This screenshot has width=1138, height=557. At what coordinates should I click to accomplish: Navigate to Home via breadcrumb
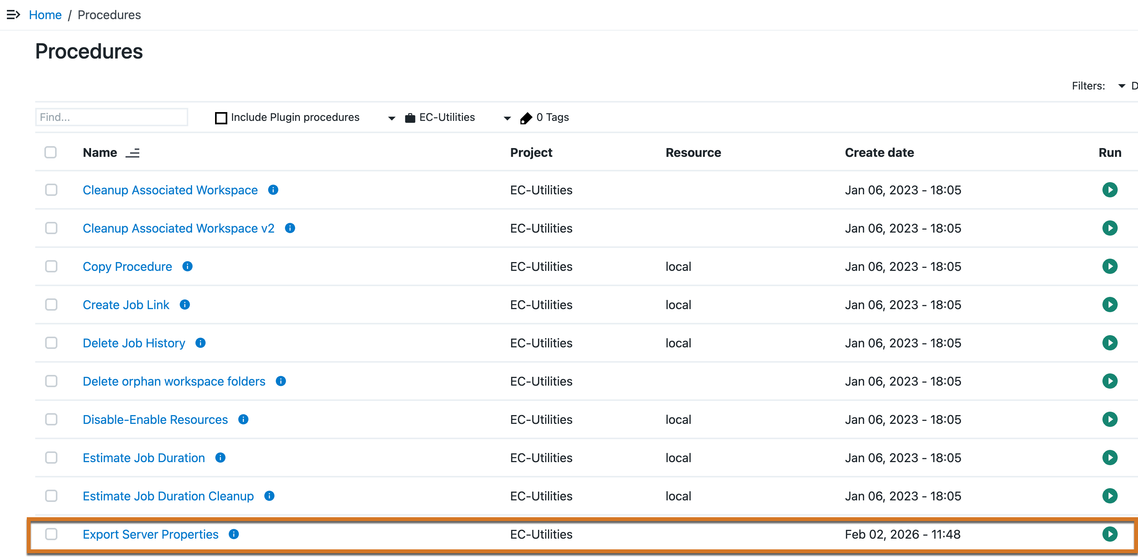[45, 15]
